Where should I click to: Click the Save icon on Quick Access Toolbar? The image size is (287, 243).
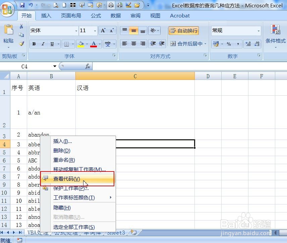point(22,4)
